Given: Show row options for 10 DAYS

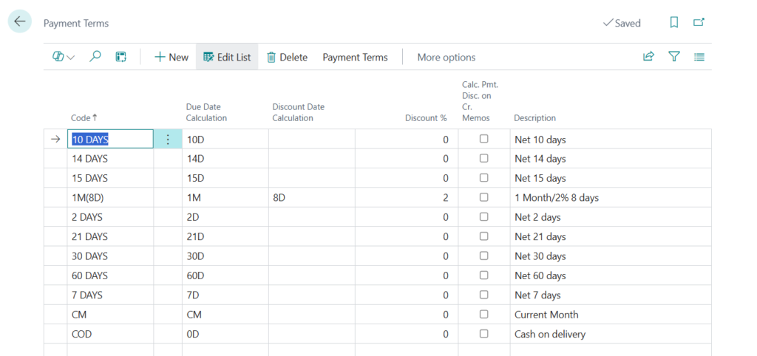Looking at the screenshot, I should (x=168, y=139).
